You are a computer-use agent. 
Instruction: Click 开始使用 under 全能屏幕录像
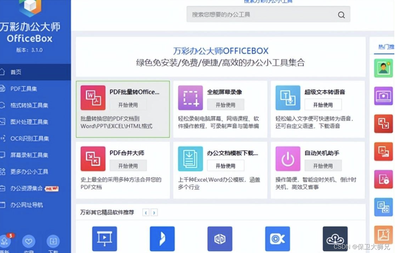click(226, 105)
